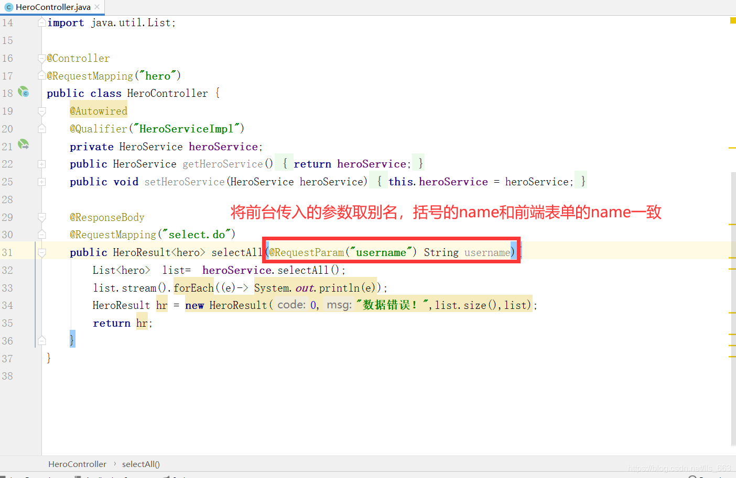Click line number 31 in the gutter

coord(7,252)
